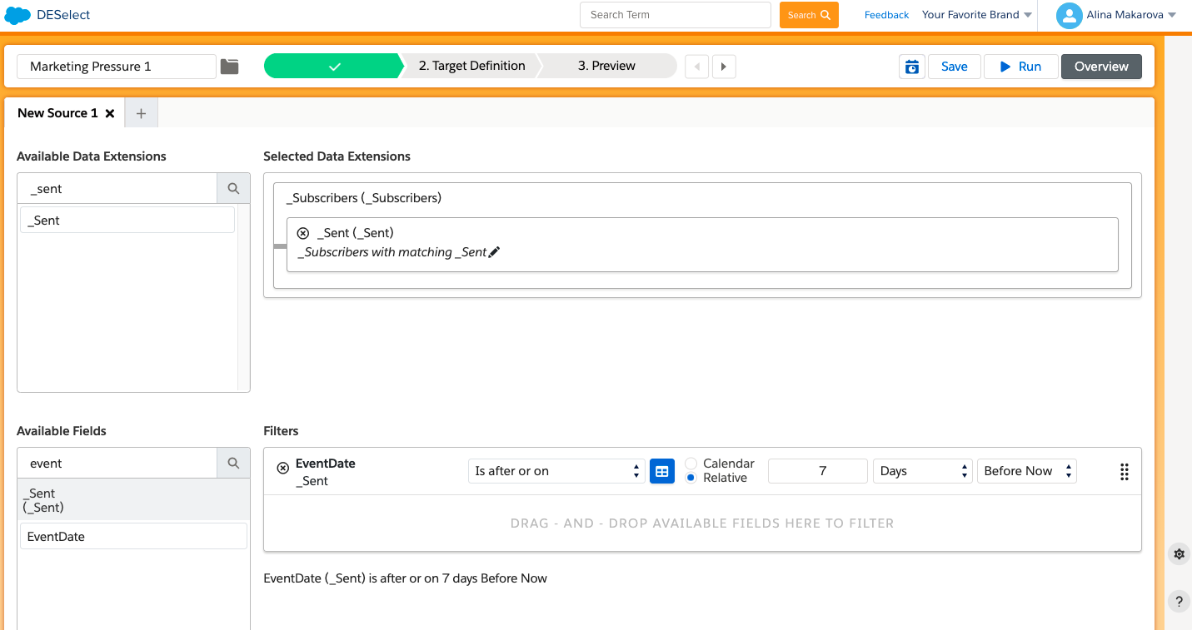Expand the Days unit dropdown
1192x630 pixels.
coord(922,471)
